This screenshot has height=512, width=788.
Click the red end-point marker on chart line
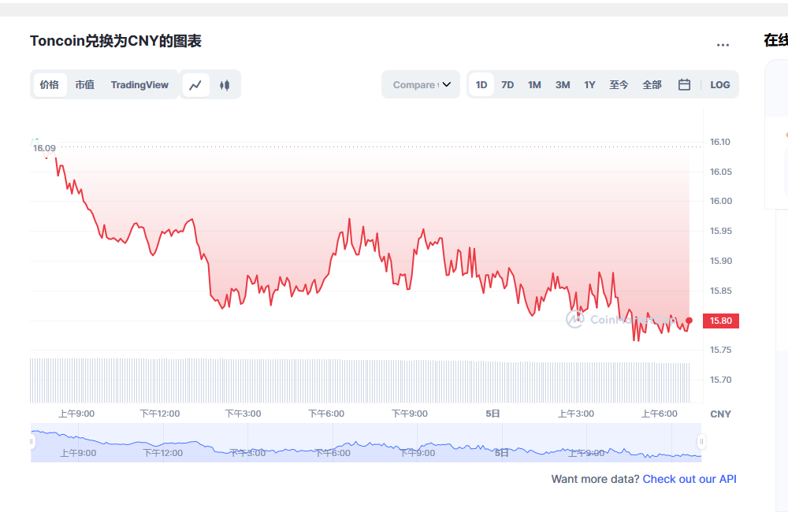coord(689,321)
